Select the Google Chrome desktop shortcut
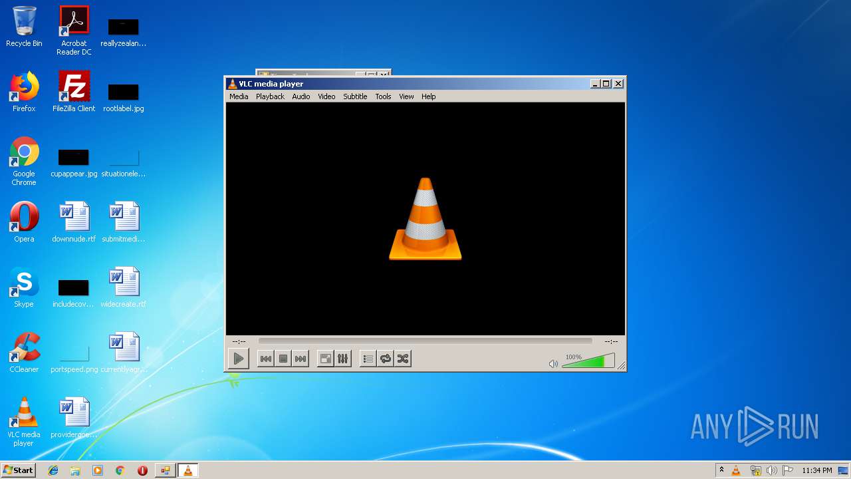The height and width of the screenshot is (479, 851). coord(24,161)
